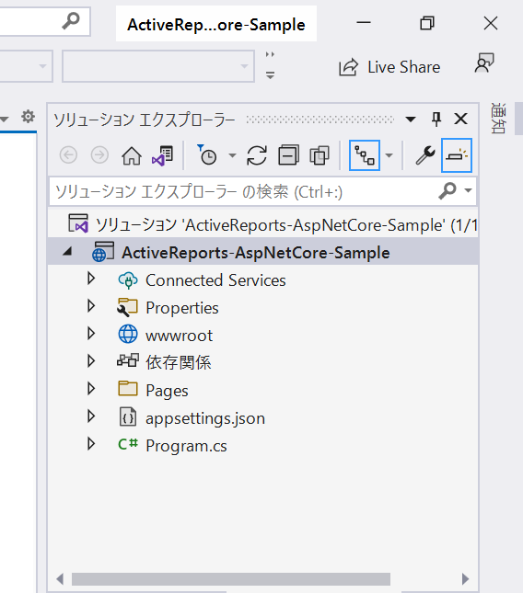Refresh Solution Explorer with the sync icon

[257, 155]
